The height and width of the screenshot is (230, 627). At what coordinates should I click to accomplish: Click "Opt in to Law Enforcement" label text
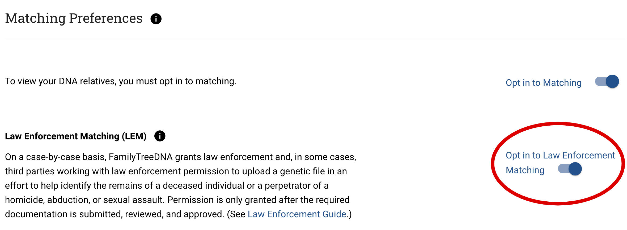(x=560, y=155)
